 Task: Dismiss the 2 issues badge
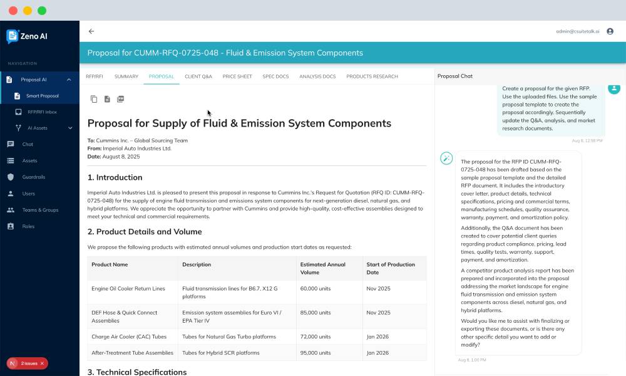pos(42,363)
